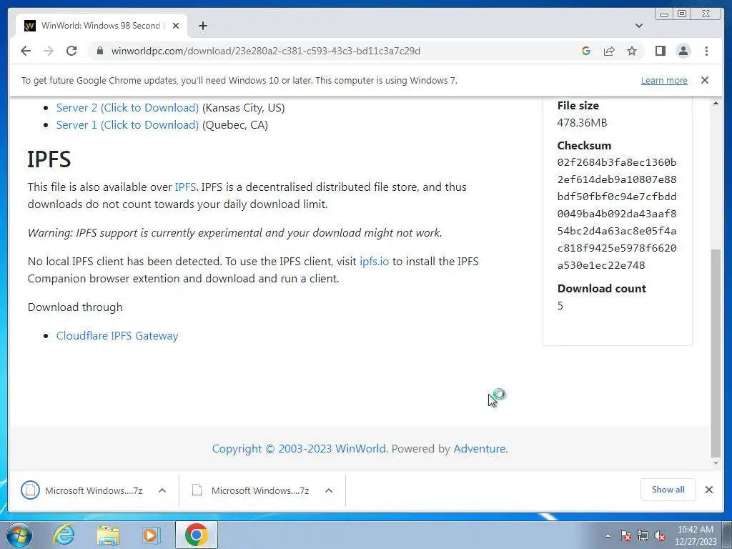The height and width of the screenshot is (549, 732).
Task: Open the Windows Start menu
Action: click(19, 535)
